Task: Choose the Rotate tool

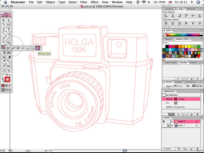Action: [4, 43]
